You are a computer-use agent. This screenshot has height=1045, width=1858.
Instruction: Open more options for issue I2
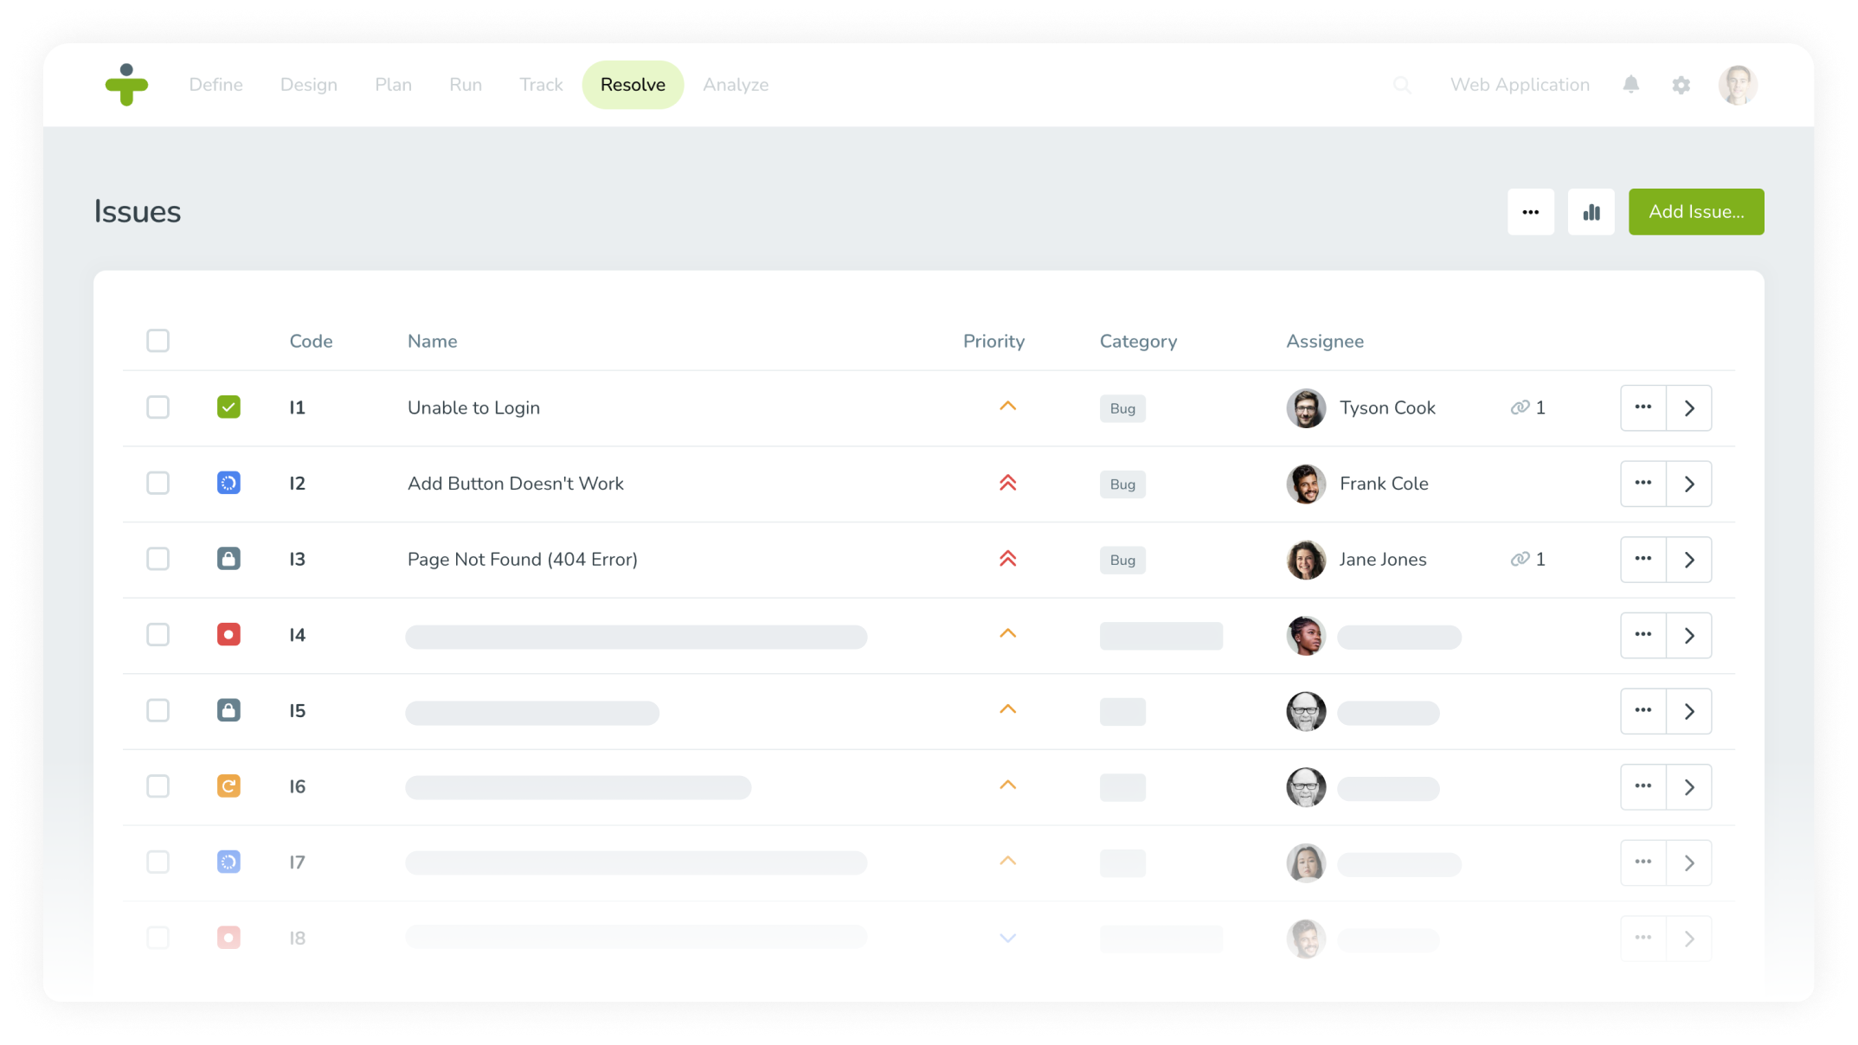click(1643, 484)
